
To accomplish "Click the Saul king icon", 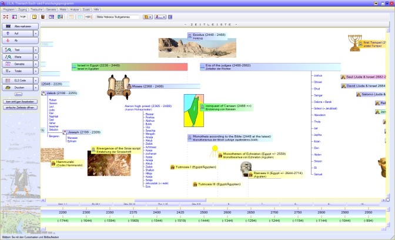I will pos(343,77).
